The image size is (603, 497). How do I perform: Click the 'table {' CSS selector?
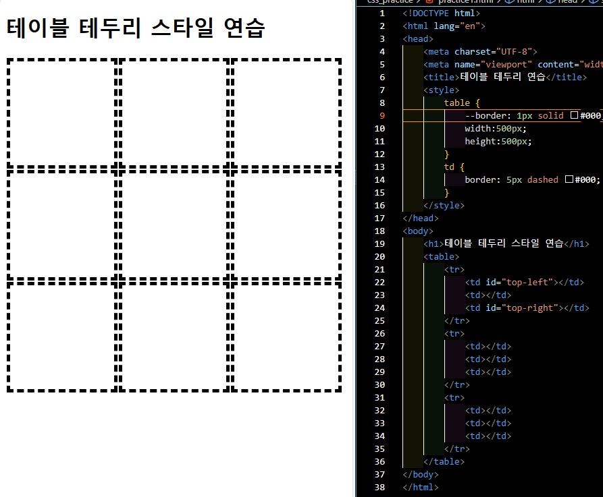click(x=462, y=103)
